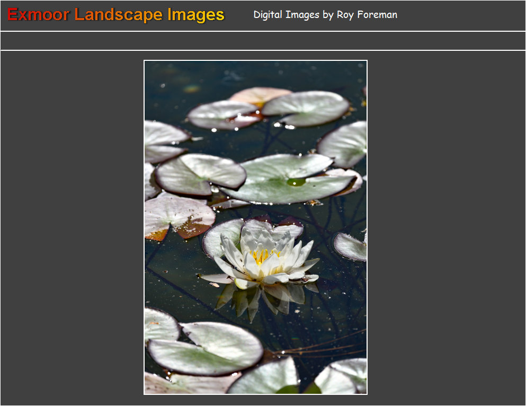Click the Exmoor Landscape Images site title

116,15
